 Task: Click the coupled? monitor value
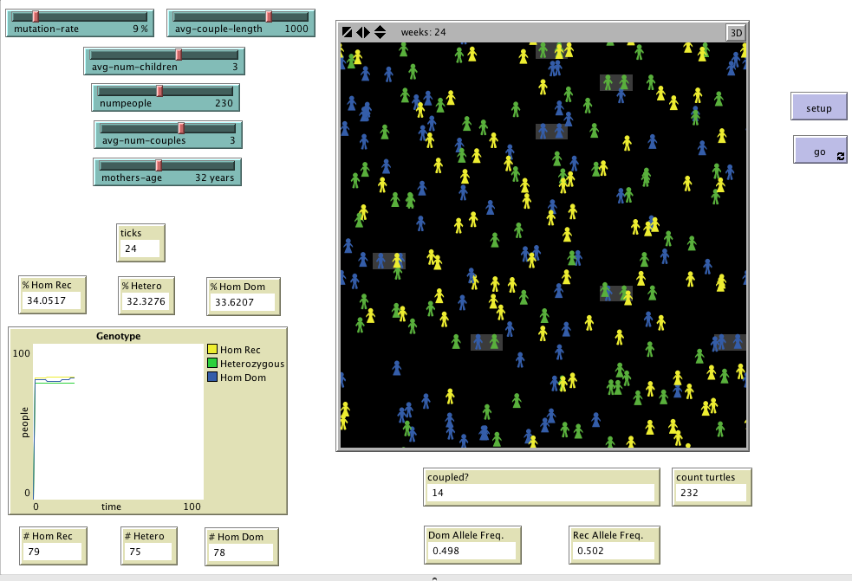click(541, 492)
